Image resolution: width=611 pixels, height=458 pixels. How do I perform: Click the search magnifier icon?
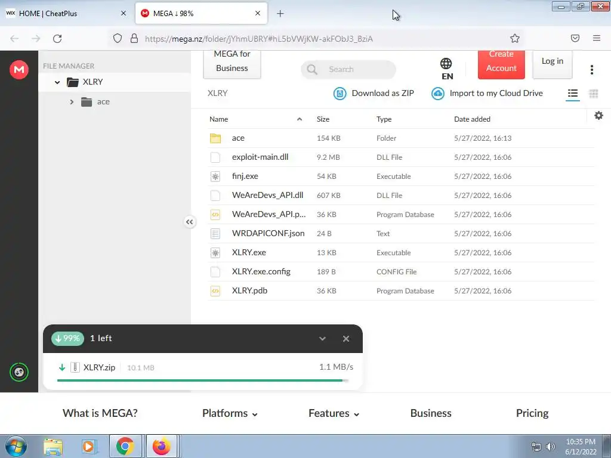(x=311, y=69)
